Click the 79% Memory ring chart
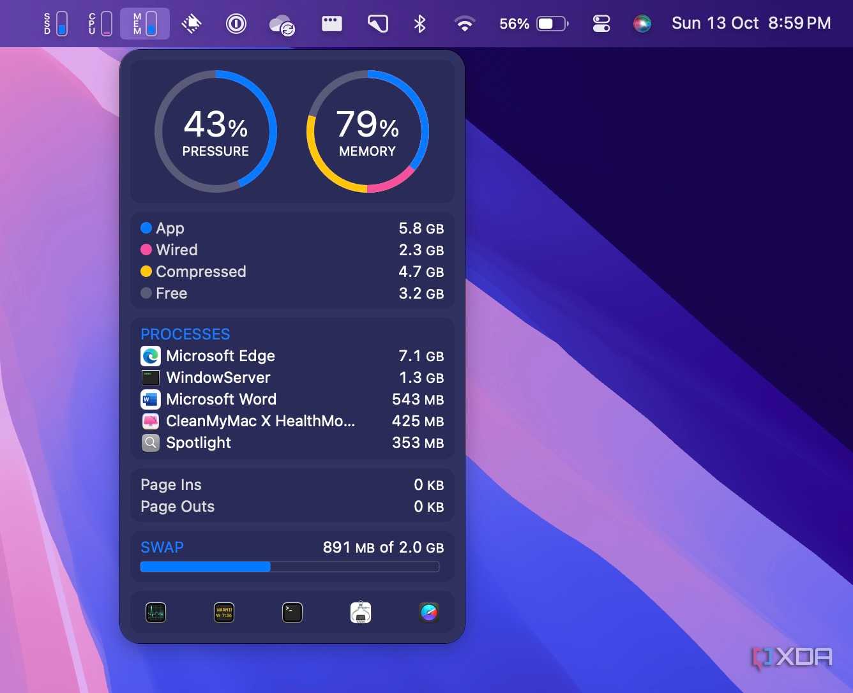 pos(368,131)
